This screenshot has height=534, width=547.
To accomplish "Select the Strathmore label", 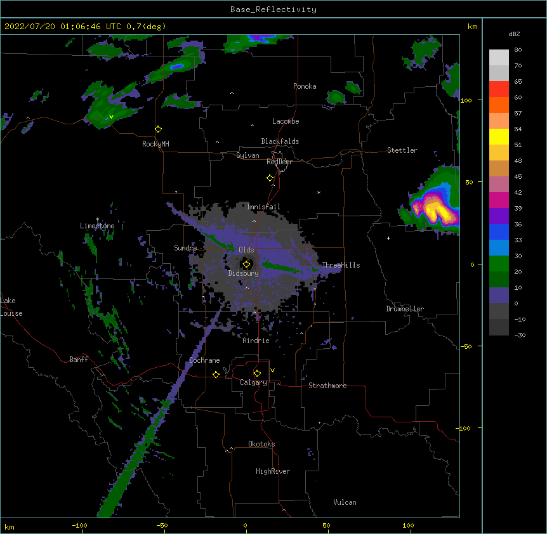I will (327, 386).
